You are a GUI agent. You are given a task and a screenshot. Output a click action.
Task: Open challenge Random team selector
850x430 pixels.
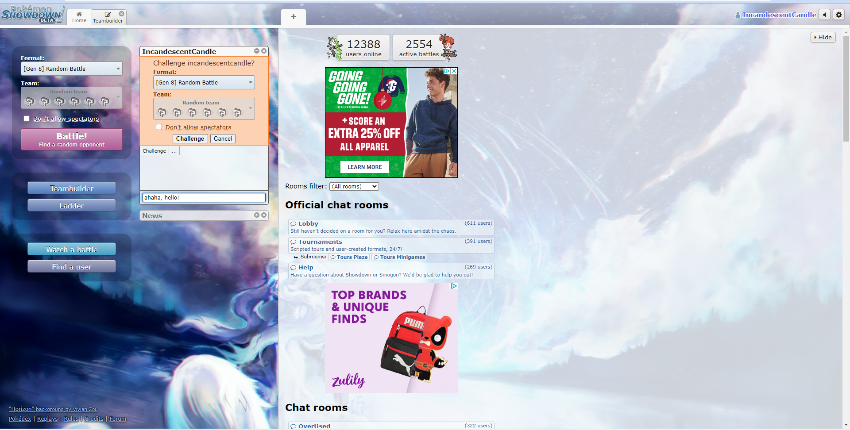pos(204,109)
